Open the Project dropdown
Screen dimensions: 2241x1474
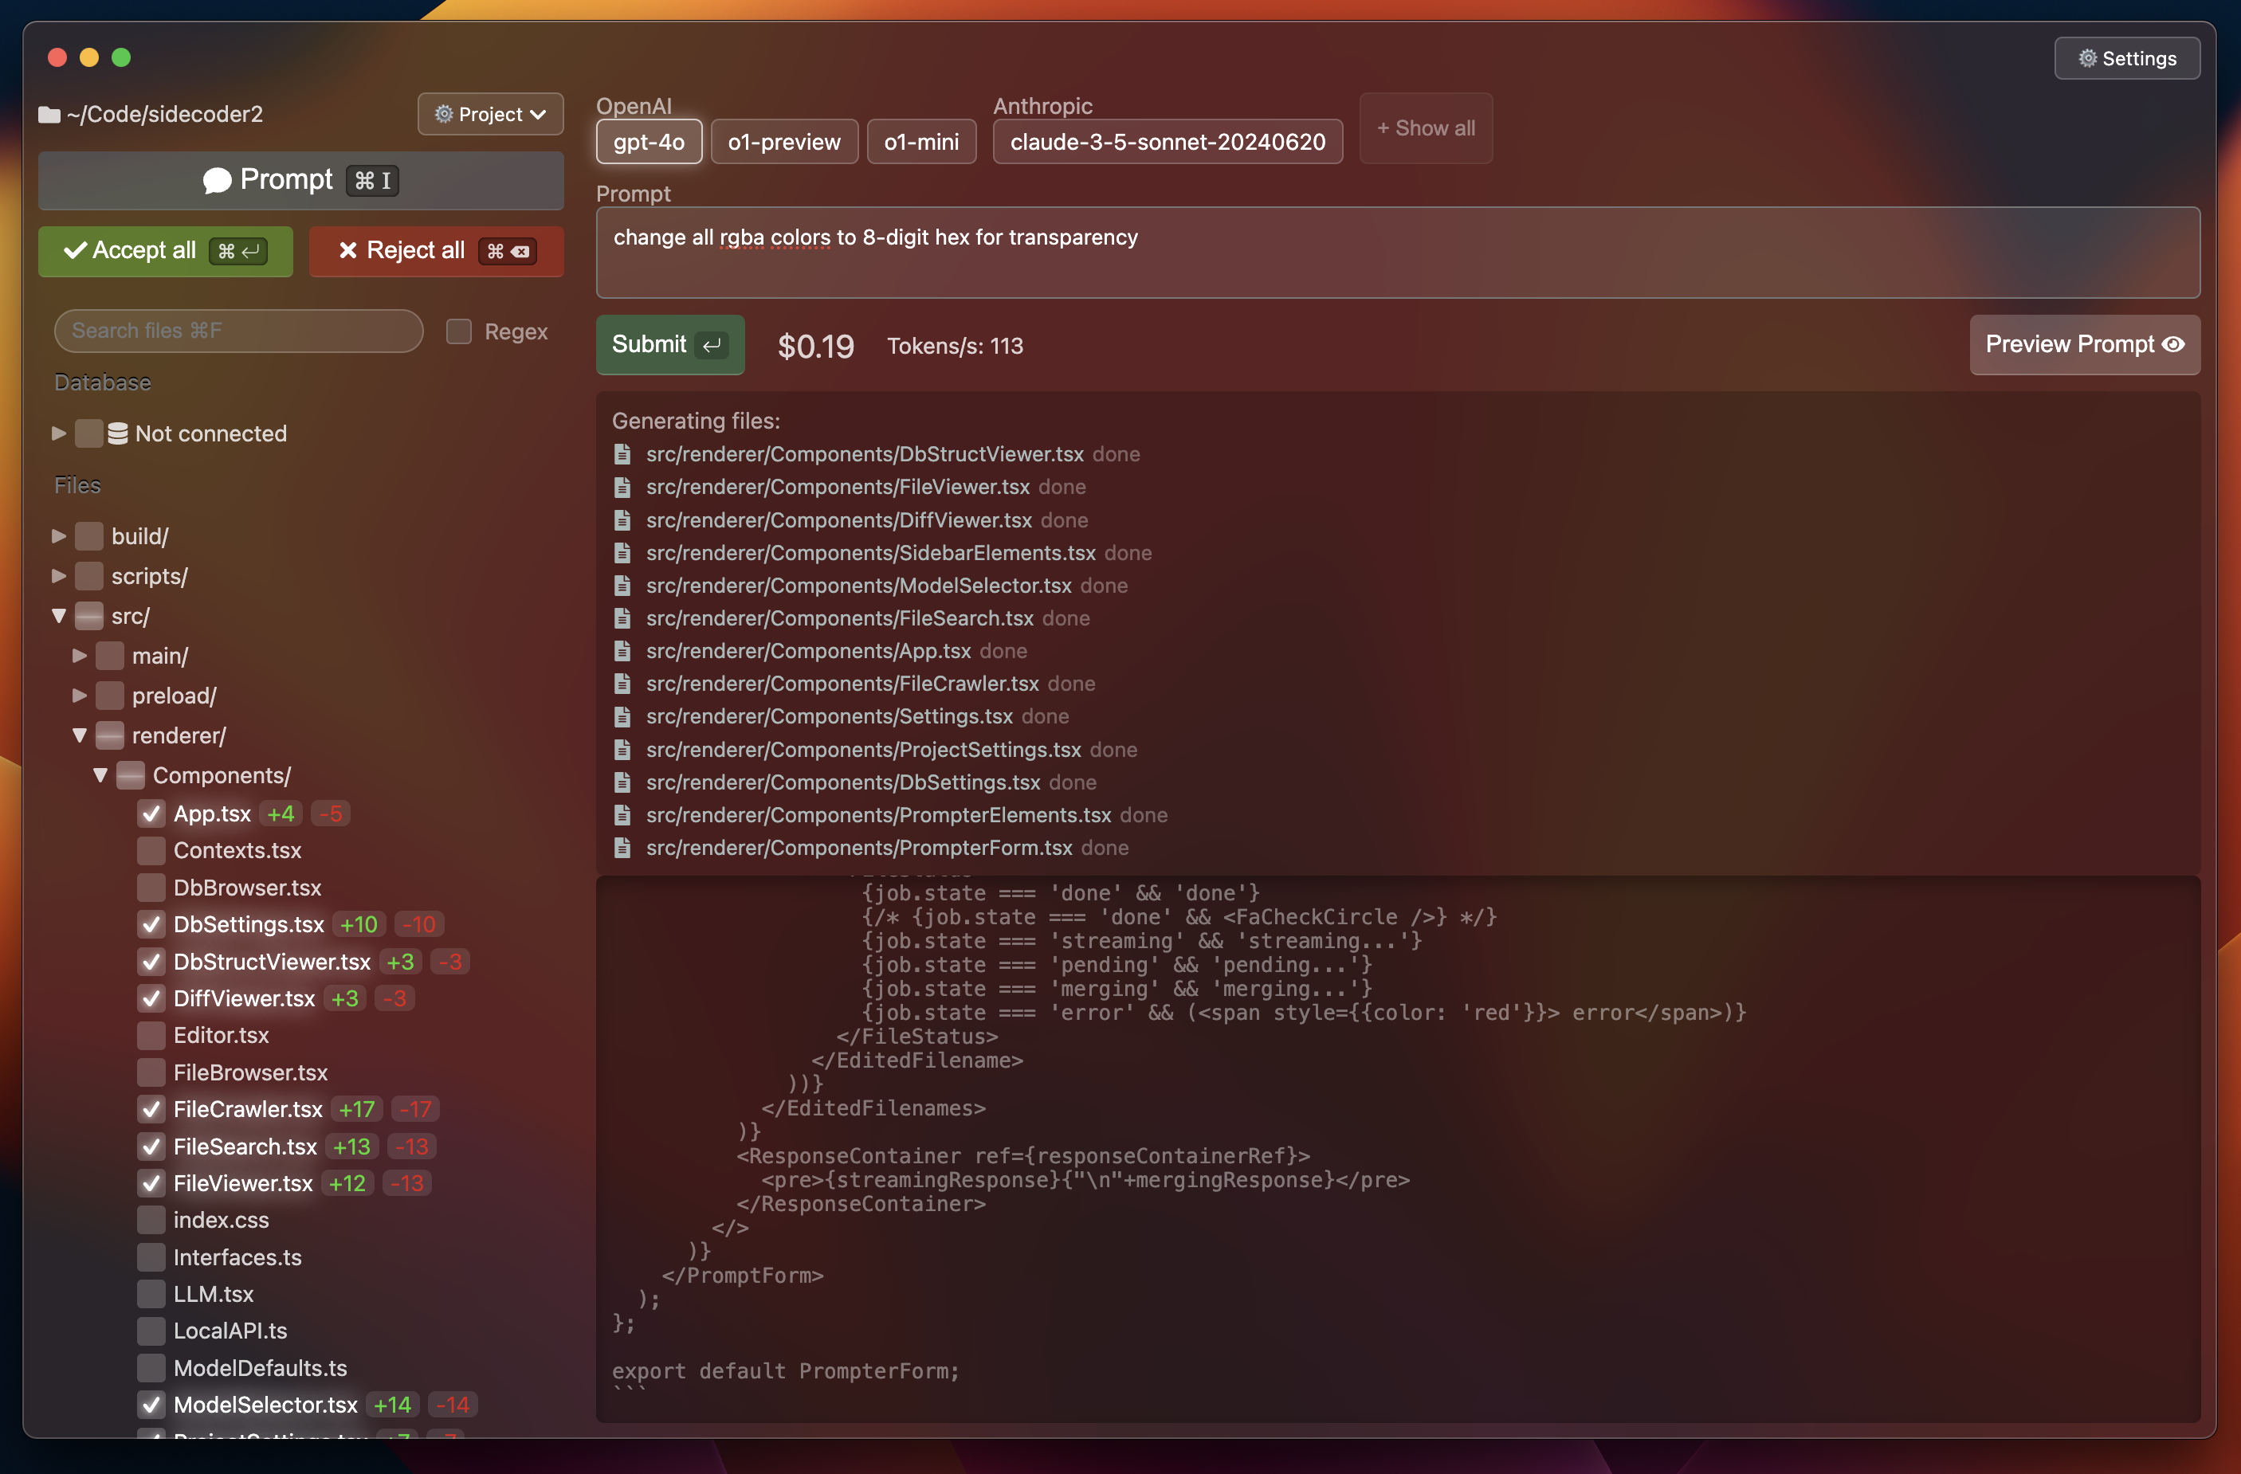(489, 115)
